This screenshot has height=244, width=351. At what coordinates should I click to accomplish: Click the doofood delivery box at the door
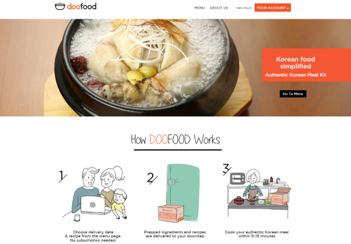coord(171,214)
